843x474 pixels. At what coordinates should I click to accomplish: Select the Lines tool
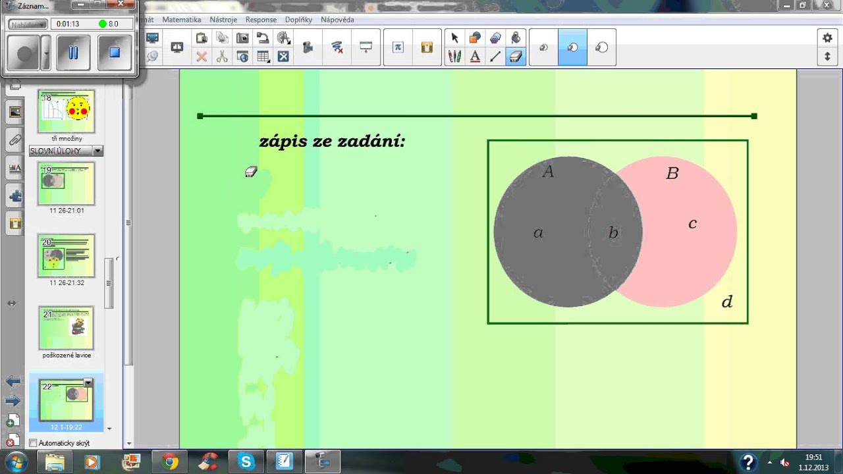[495, 57]
